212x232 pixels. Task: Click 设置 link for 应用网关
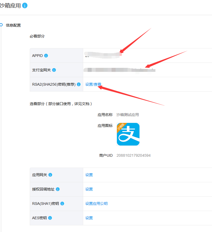pos(89,175)
